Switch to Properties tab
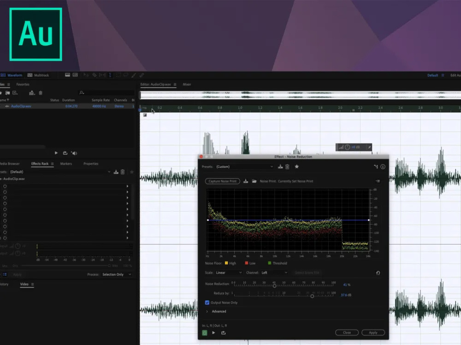 pos(91,164)
